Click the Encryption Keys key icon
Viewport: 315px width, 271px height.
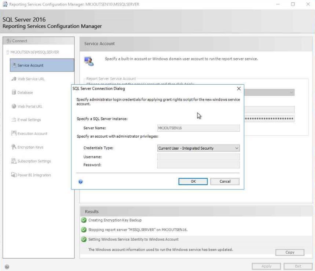[14, 147]
